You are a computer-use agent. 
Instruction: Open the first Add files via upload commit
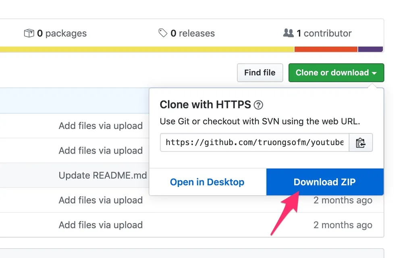(101, 126)
